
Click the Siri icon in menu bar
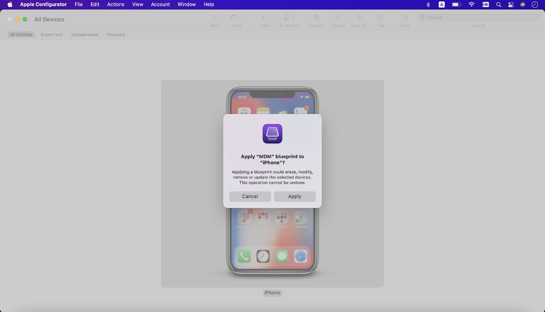click(x=522, y=5)
